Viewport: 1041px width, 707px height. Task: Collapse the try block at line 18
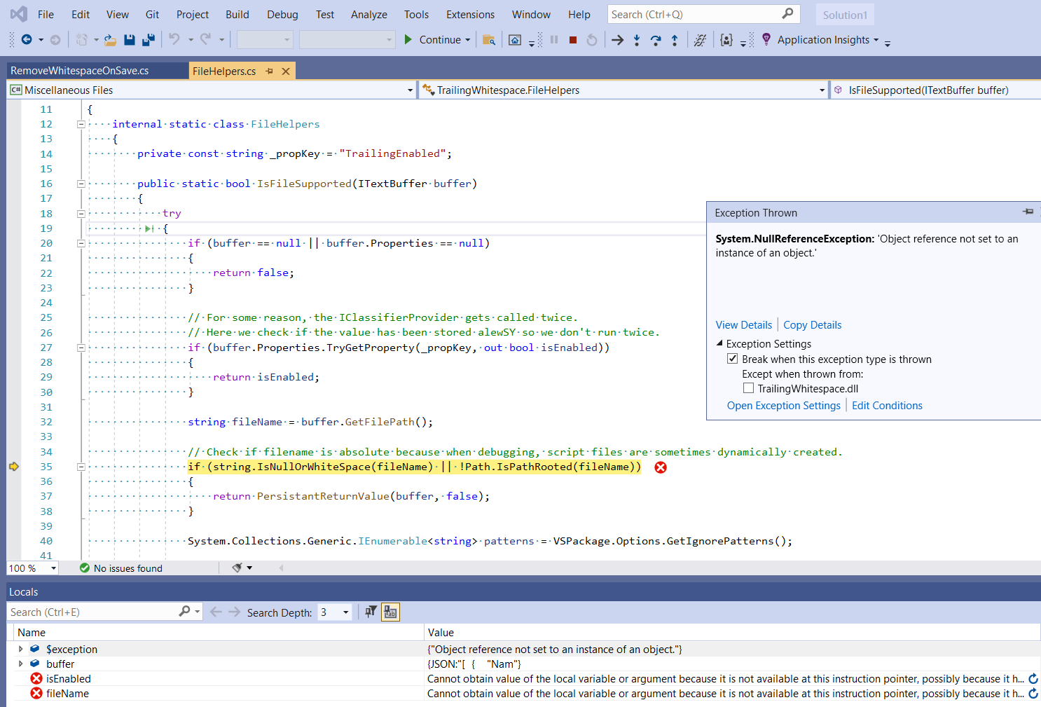pos(81,214)
